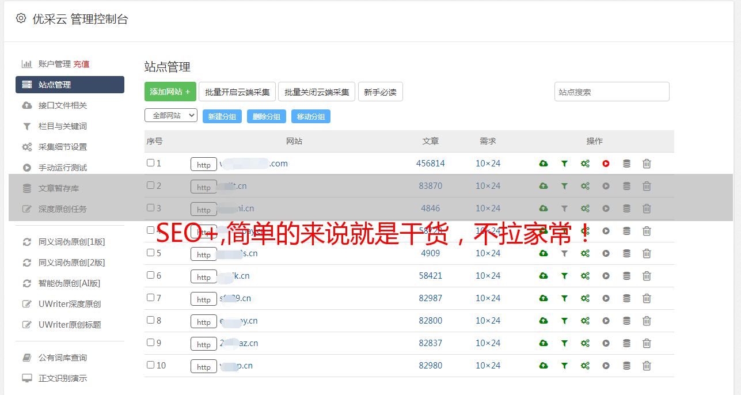Viewport: 741px width, 395px height.
Task: Click the article count 456814
Action: coord(431,164)
